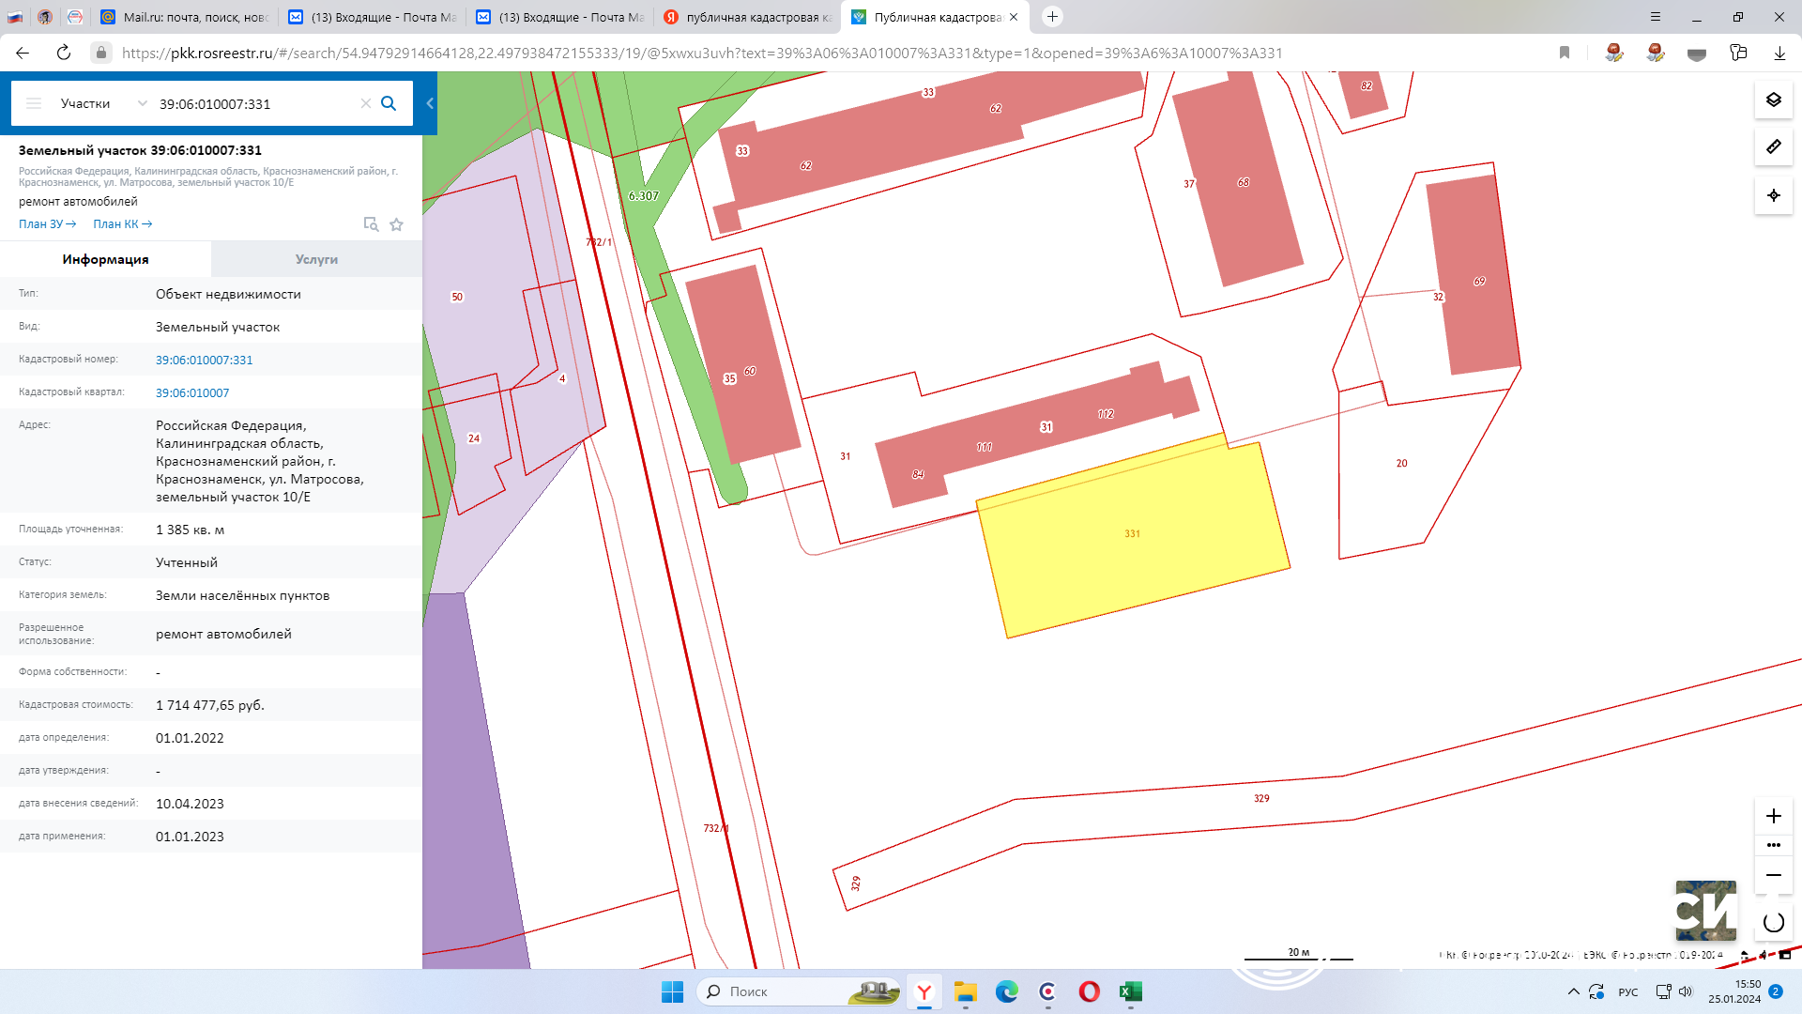Toggle the satellite basemap thumbnail

1705,910
